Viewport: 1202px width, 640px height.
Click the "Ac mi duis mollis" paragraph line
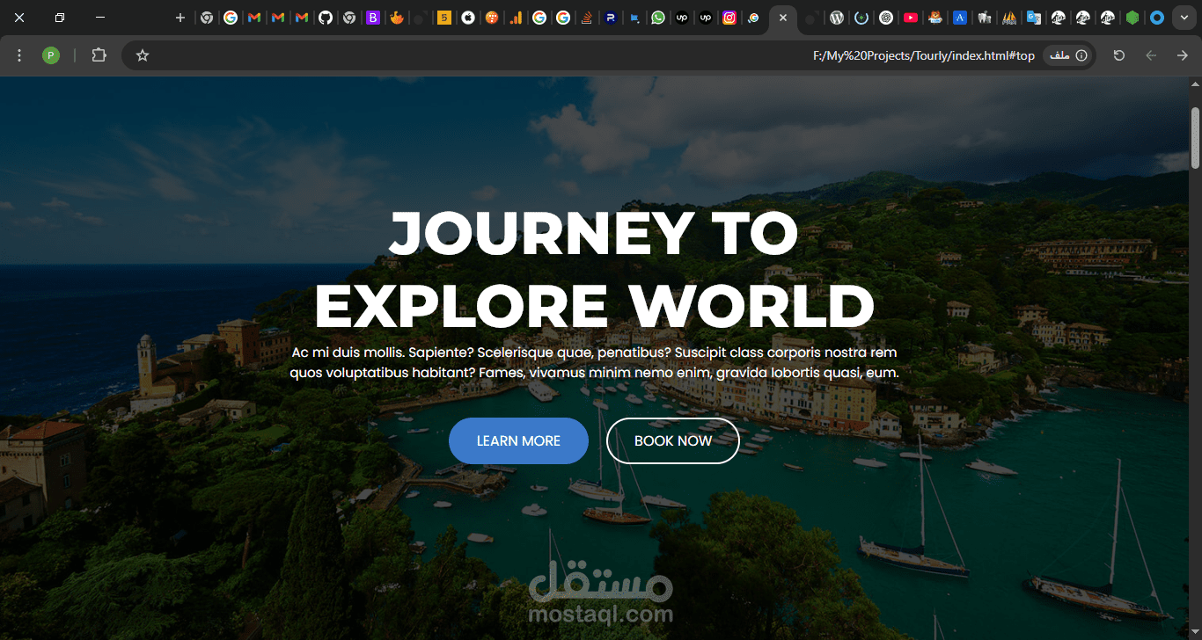(x=594, y=353)
